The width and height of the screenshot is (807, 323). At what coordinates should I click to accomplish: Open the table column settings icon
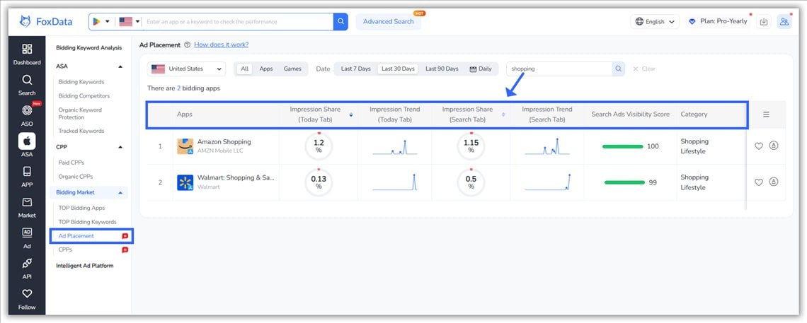pos(767,114)
